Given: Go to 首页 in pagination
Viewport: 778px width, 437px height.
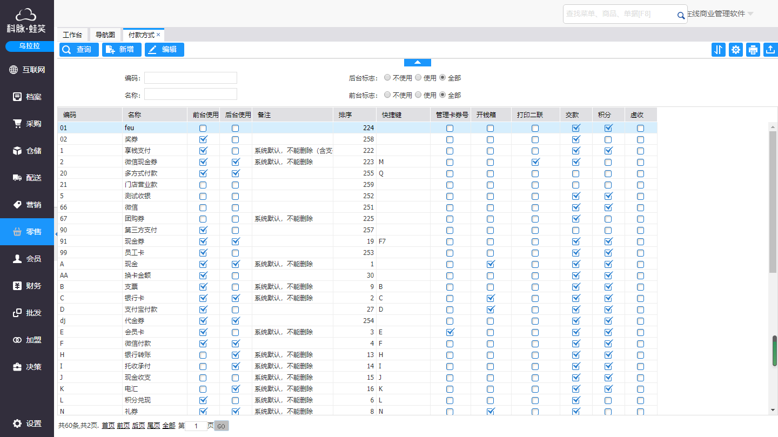Looking at the screenshot, I should 108,426.
